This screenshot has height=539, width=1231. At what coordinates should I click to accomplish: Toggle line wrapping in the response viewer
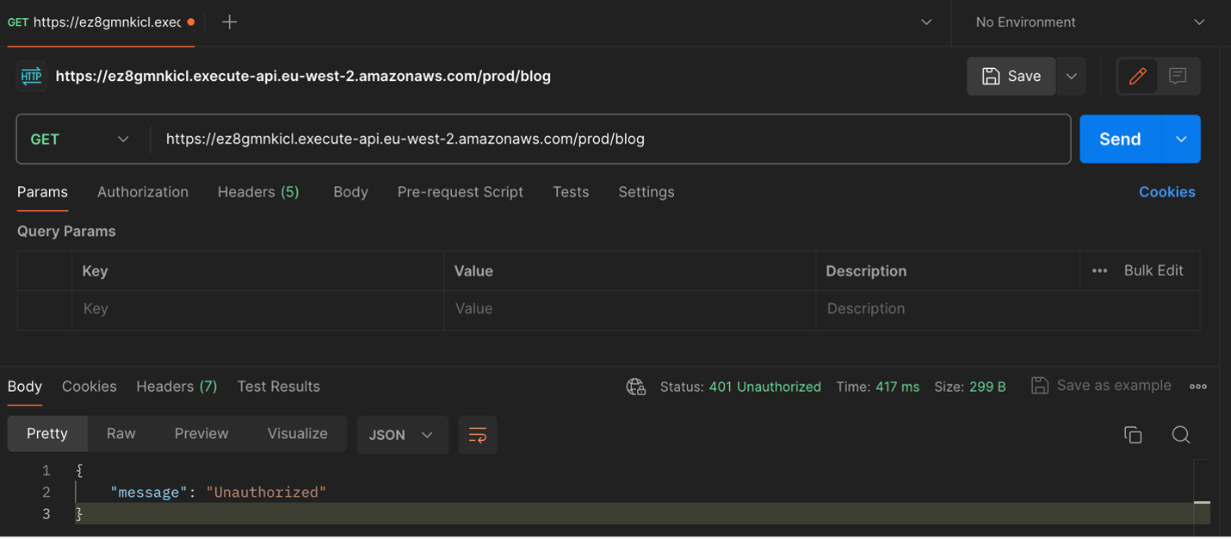[x=478, y=435]
